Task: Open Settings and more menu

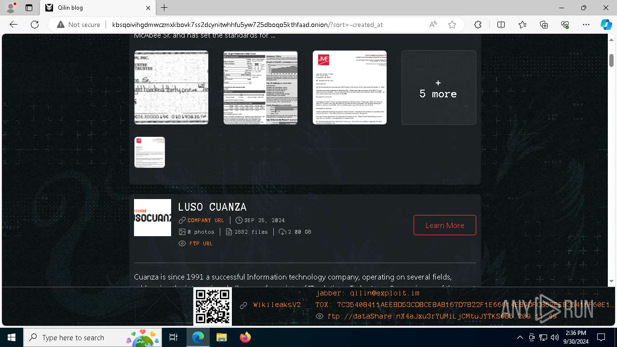Action: coord(586,25)
